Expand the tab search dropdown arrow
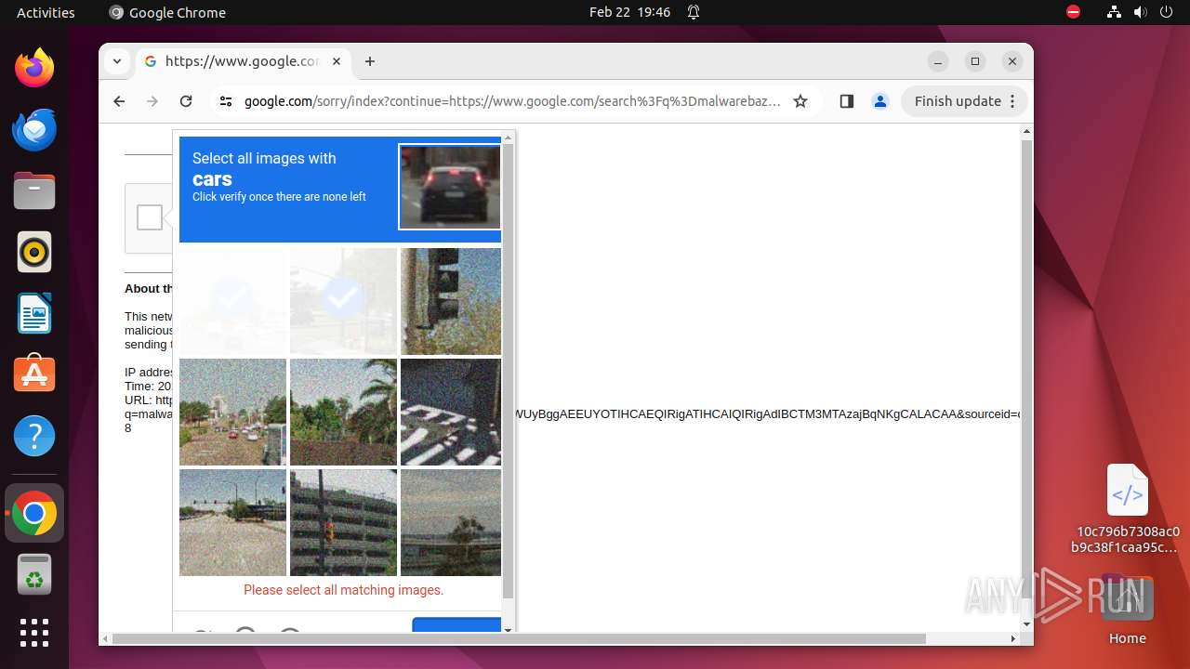The height and width of the screenshot is (669, 1190). pos(116,61)
